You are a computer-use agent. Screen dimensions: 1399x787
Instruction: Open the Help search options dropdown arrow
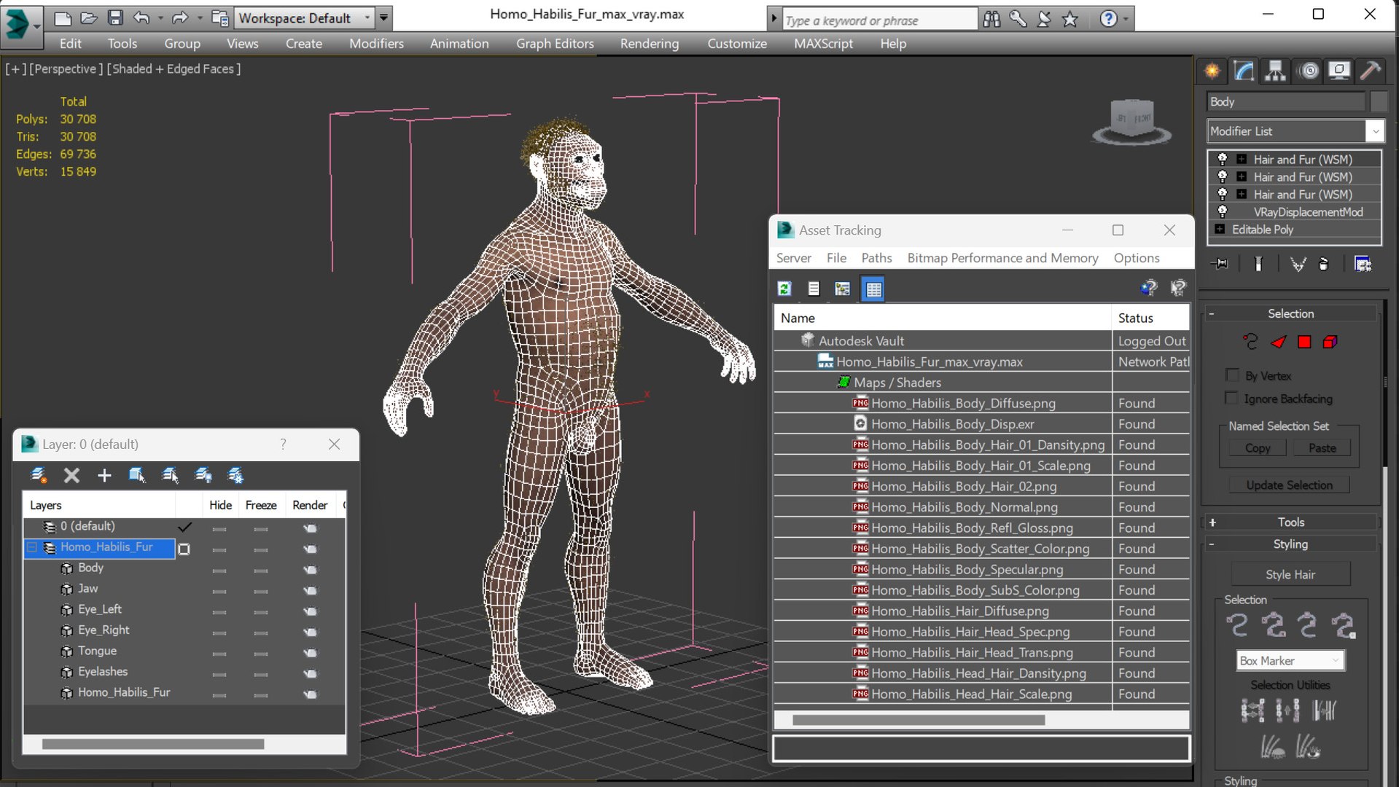click(1126, 19)
